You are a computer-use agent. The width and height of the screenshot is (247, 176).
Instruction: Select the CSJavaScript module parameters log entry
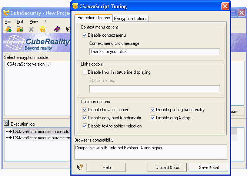point(41,138)
